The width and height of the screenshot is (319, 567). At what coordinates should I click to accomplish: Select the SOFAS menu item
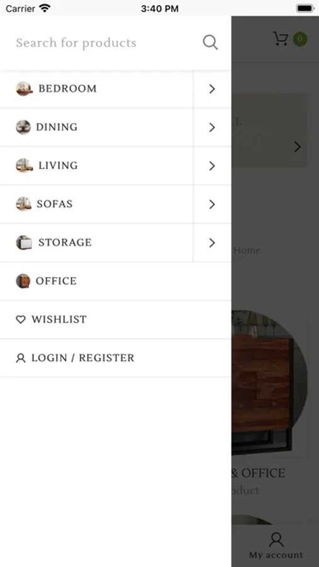(x=96, y=204)
